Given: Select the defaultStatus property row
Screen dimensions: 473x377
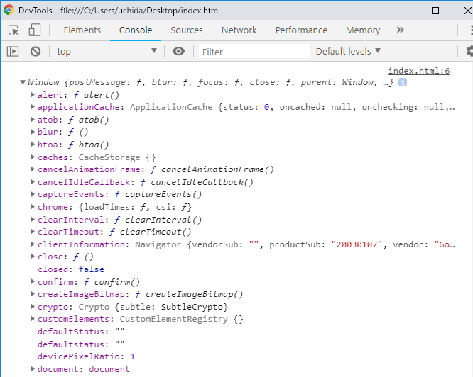Looking at the screenshot, I should pyautogui.click(x=81, y=332).
